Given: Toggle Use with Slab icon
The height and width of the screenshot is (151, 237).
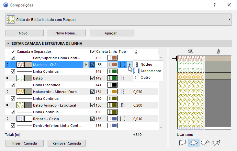Looking at the screenshot, I should (194, 143).
